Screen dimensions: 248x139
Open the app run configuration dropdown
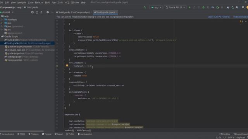(156, 7)
